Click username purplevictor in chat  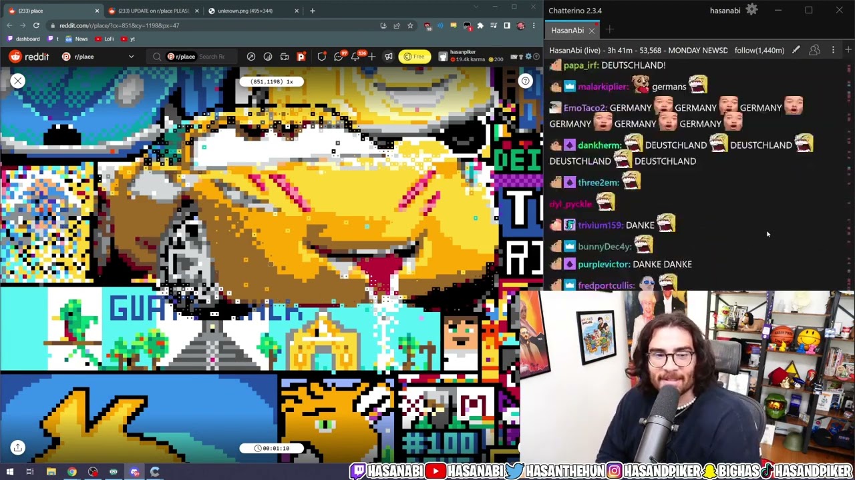pyautogui.click(x=603, y=265)
